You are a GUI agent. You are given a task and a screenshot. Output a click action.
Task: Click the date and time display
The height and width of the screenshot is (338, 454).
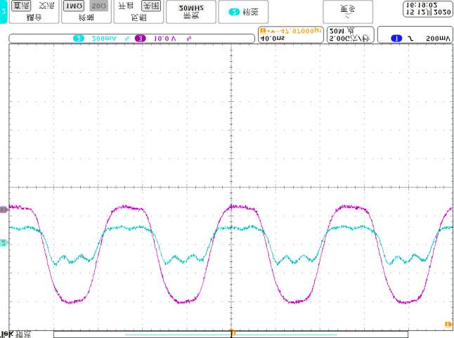click(427, 8)
